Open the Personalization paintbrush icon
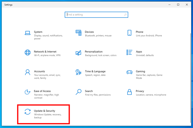193x128 pixels. click(x=78, y=53)
